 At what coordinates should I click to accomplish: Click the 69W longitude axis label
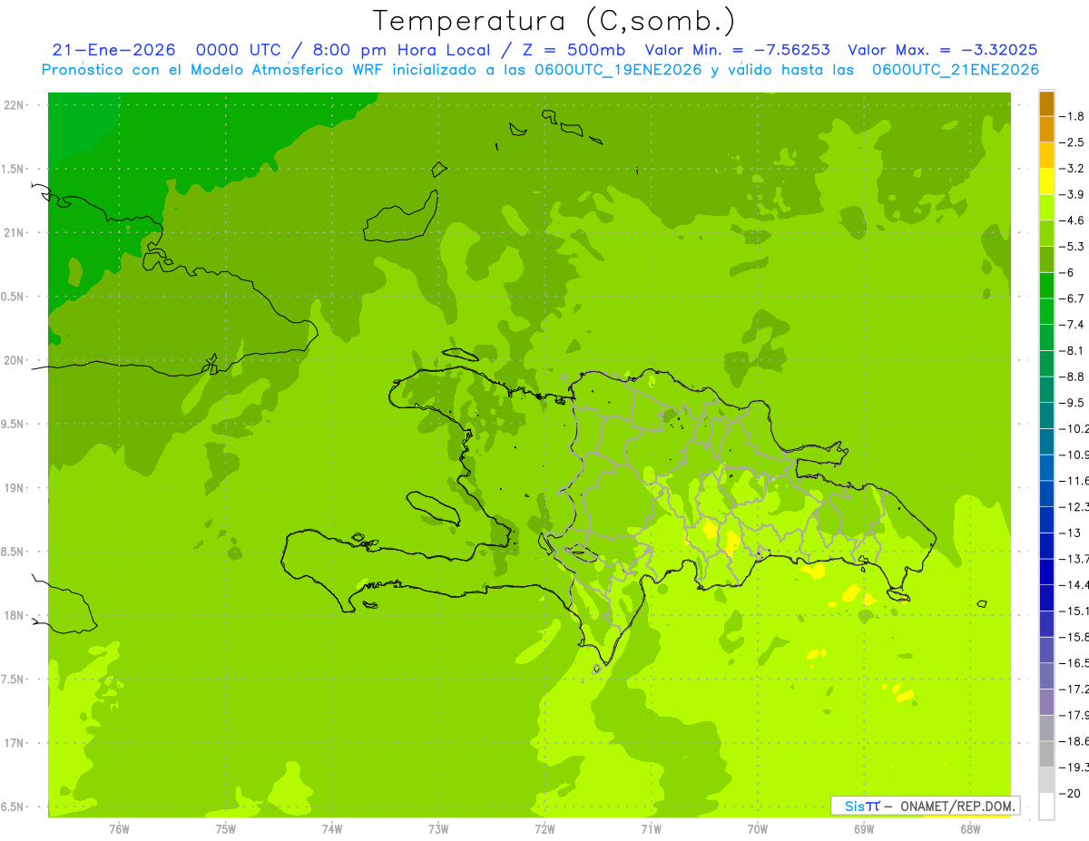pyautogui.click(x=864, y=828)
